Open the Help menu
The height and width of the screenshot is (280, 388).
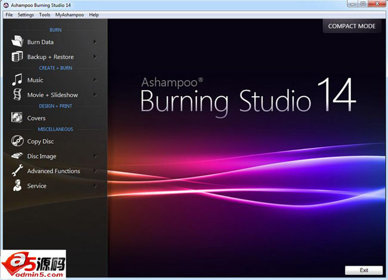point(94,15)
